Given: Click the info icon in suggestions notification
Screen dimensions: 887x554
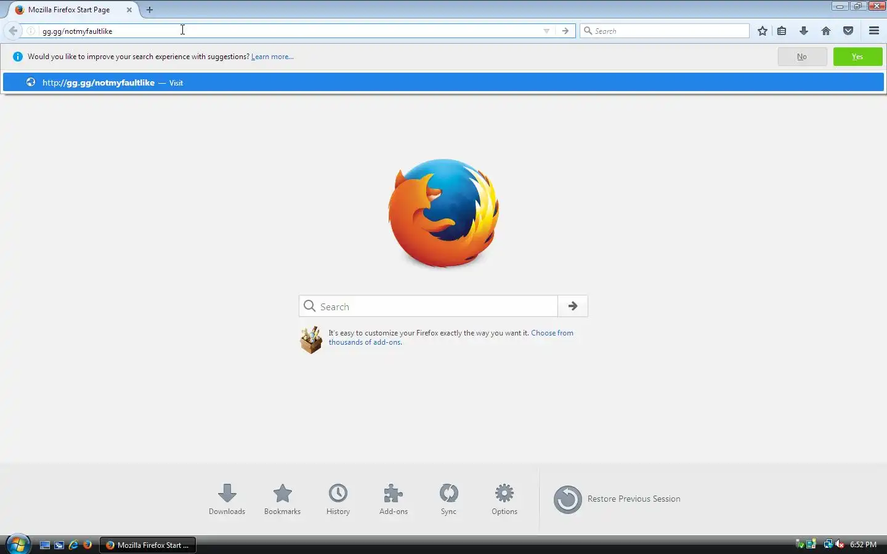Looking at the screenshot, I should pyautogui.click(x=17, y=57).
